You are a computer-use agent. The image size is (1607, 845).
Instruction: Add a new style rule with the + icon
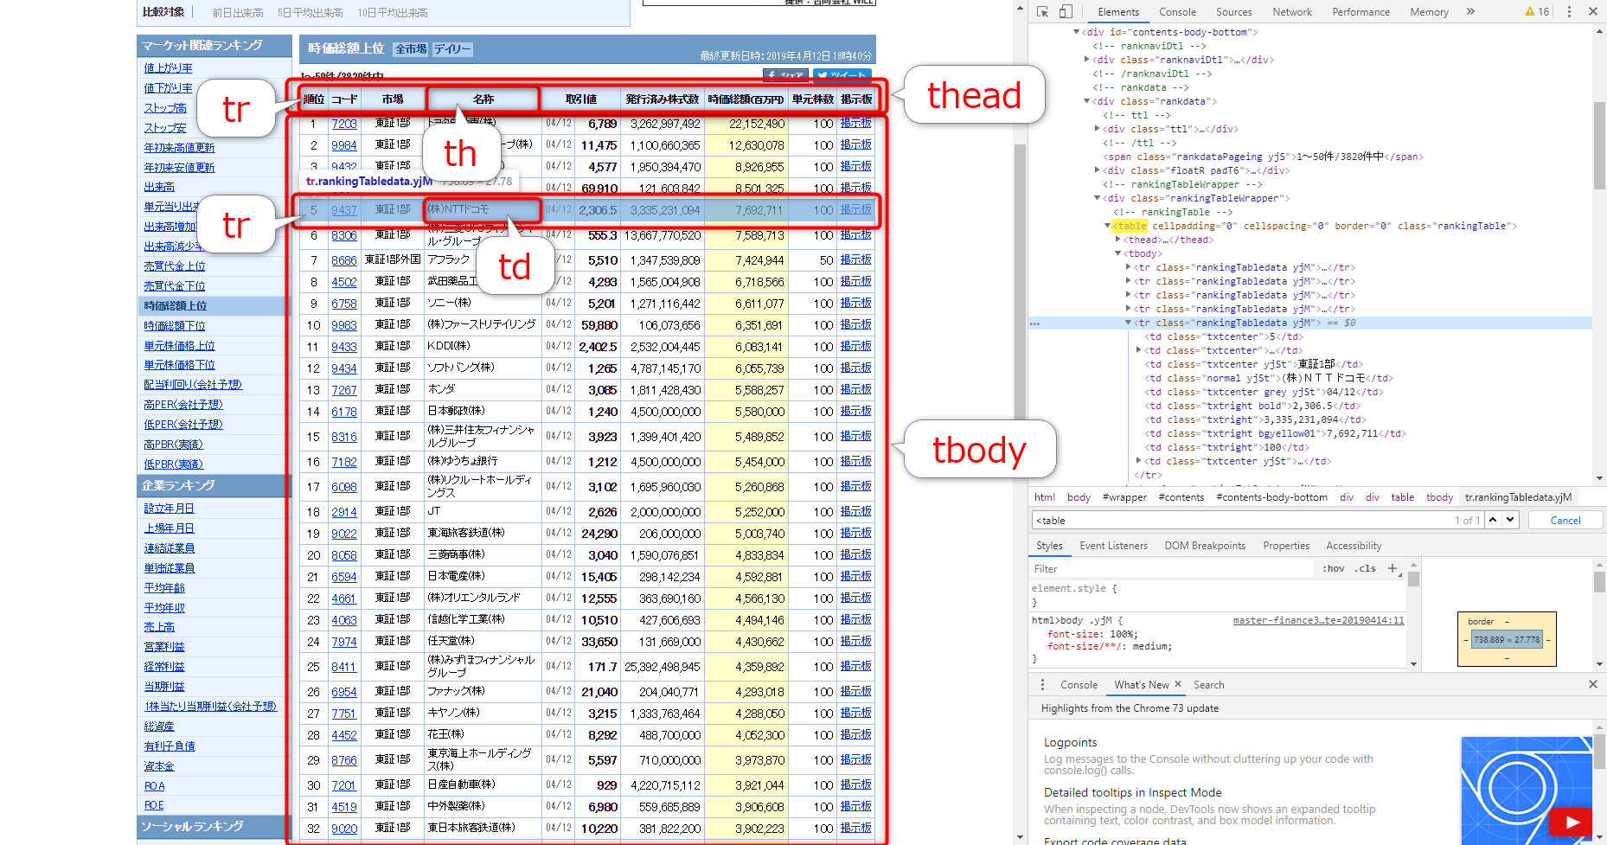pos(1393,568)
